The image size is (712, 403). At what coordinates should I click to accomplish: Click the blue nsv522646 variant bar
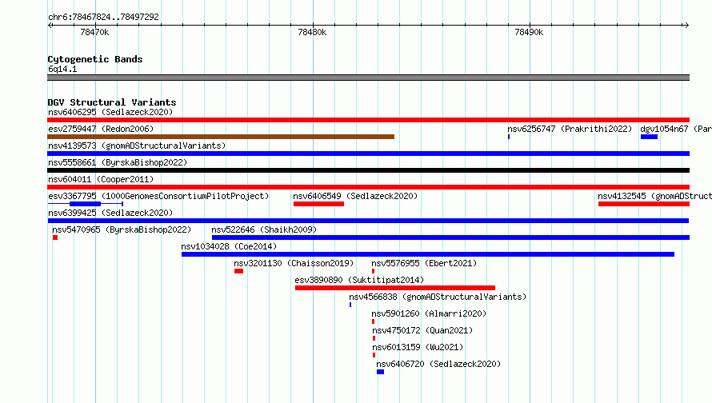pos(451,237)
